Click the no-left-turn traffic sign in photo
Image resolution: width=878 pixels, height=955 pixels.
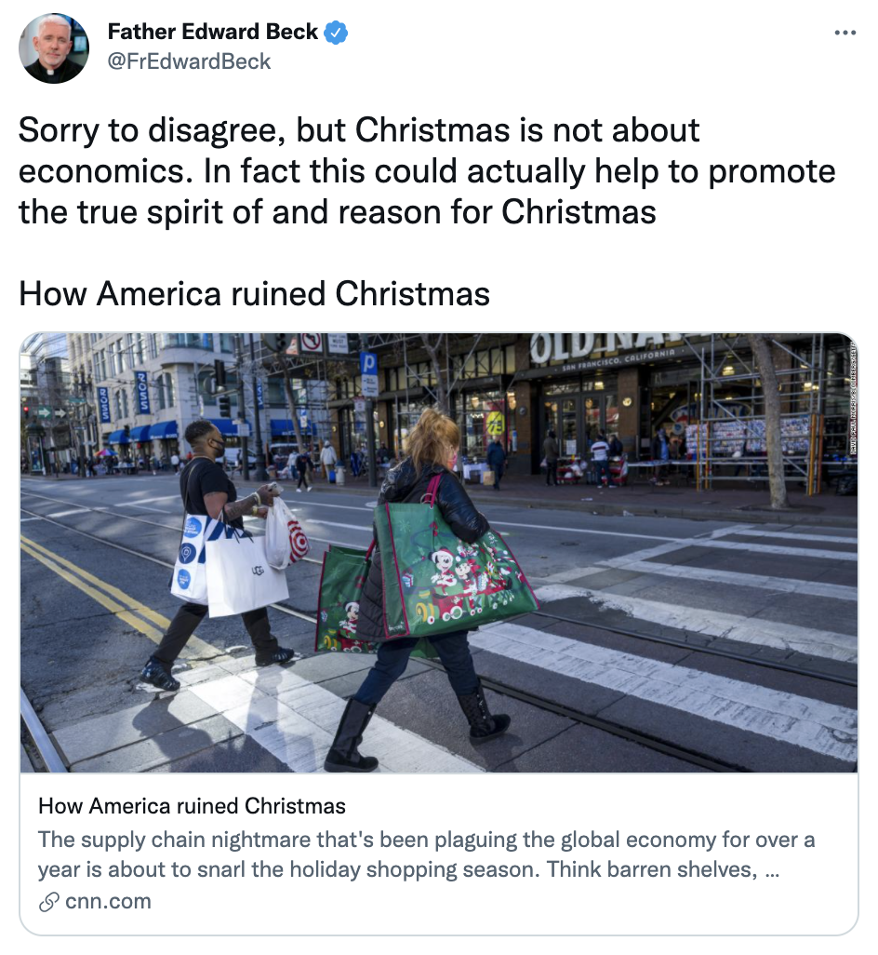click(312, 343)
